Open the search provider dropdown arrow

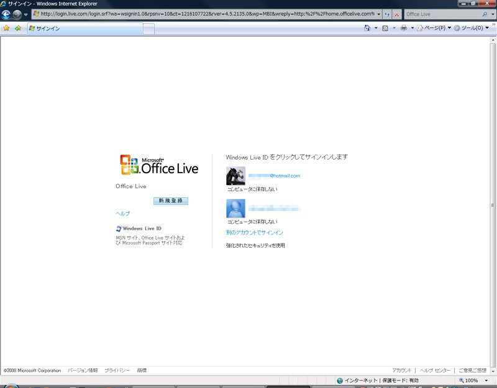tap(493, 14)
